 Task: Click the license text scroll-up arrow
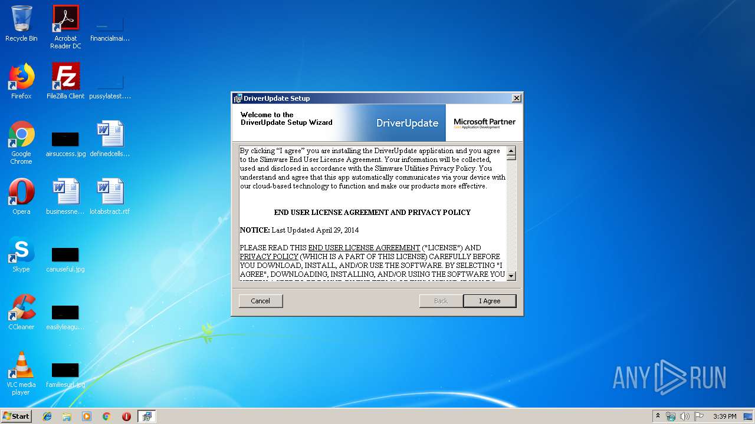(x=511, y=151)
